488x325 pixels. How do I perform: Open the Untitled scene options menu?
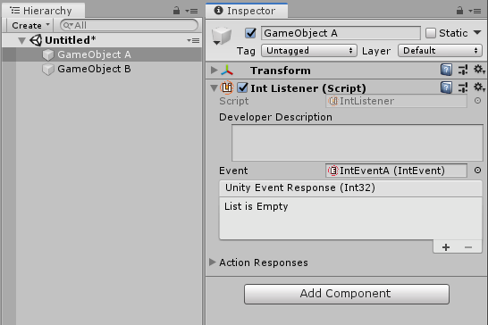pyautogui.click(x=193, y=40)
